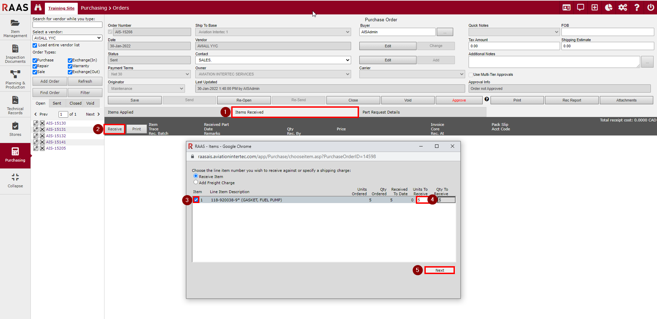Uncheck the Warranty order type
The height and width of the screenshot is (319, 657).
click(70, 66)
